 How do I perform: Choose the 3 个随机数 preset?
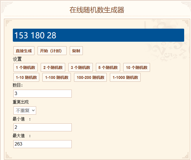[x=81, y=67]
